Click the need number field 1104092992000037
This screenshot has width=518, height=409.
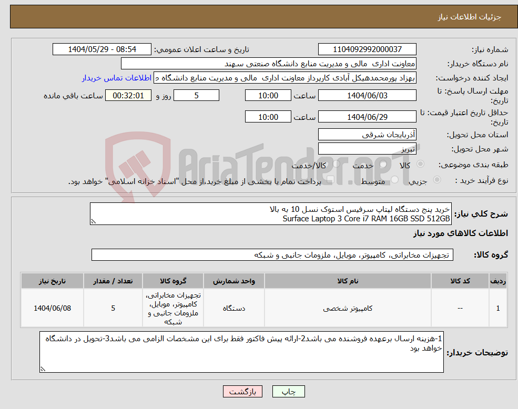(x=367, y=49)
